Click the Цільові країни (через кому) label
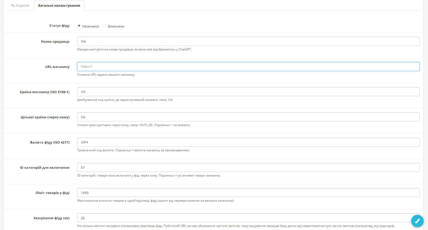The width and height of the screenshot is (428, 230). (45, 117)
